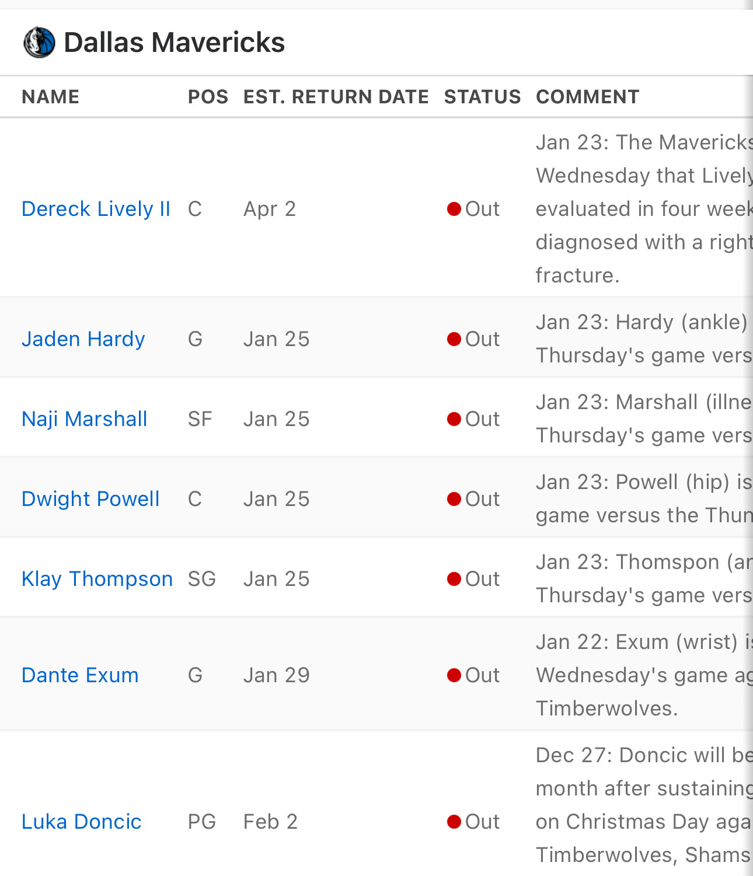The image size is (753, 876).
Task: Select the Naji Marshall player link
Action: 84,419
